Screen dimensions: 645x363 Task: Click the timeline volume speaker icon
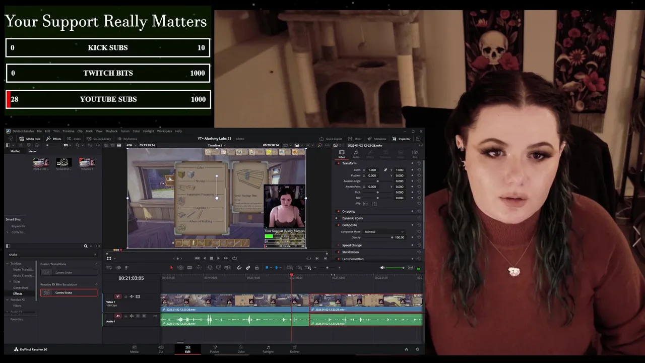382,268
